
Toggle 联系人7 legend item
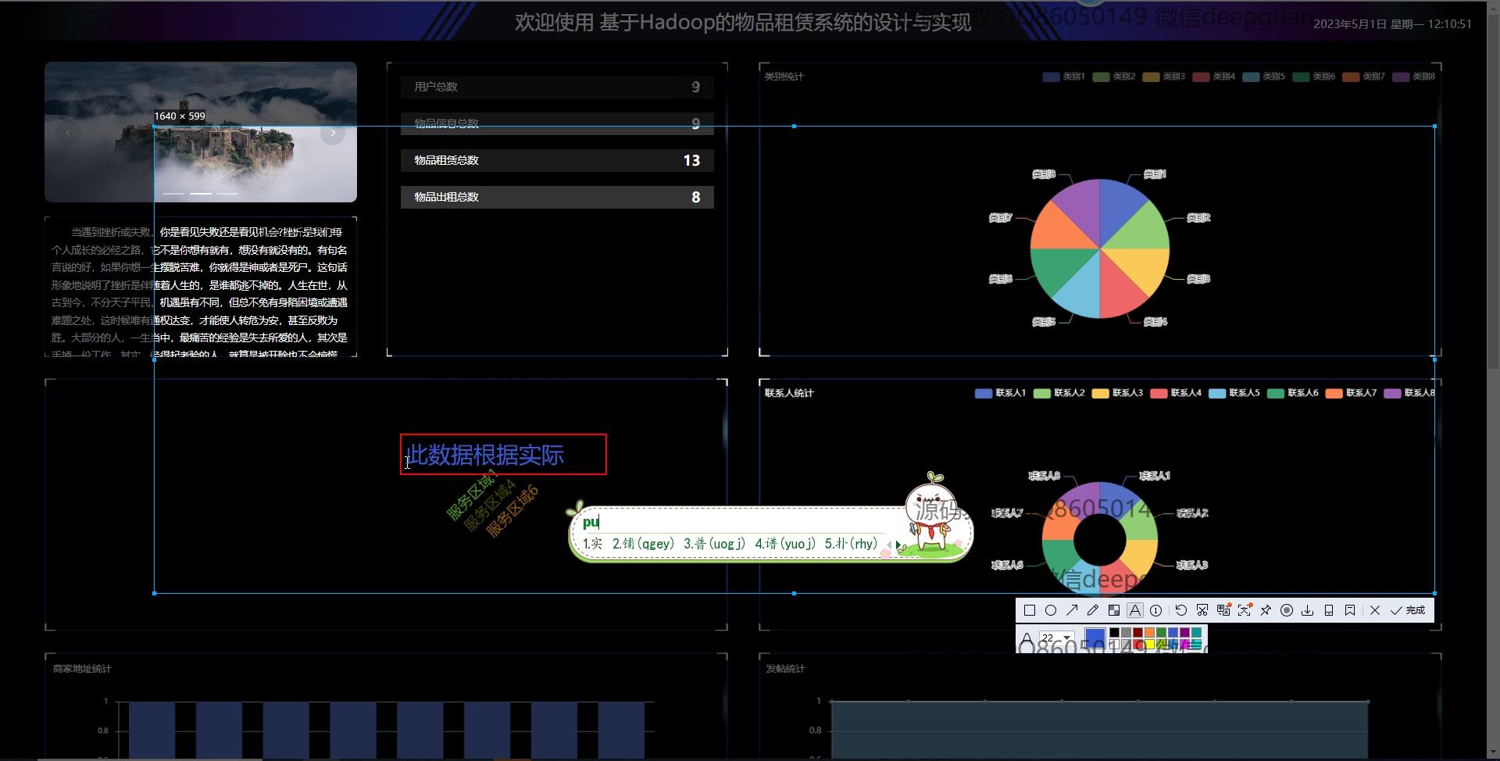[x=1352, y=393]
